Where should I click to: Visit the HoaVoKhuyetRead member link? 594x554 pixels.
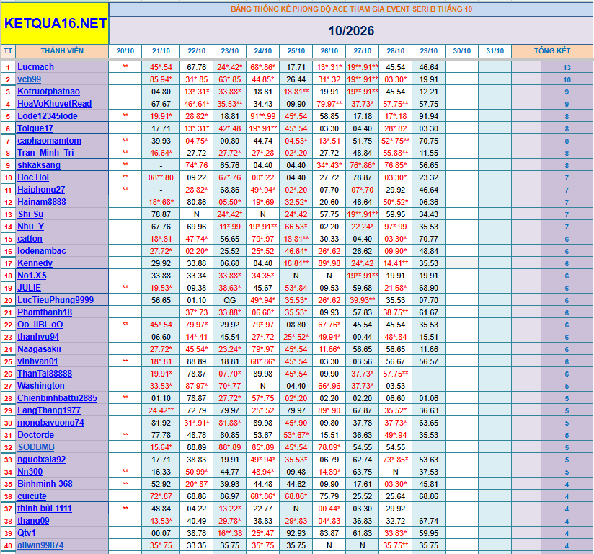(55, 104)
